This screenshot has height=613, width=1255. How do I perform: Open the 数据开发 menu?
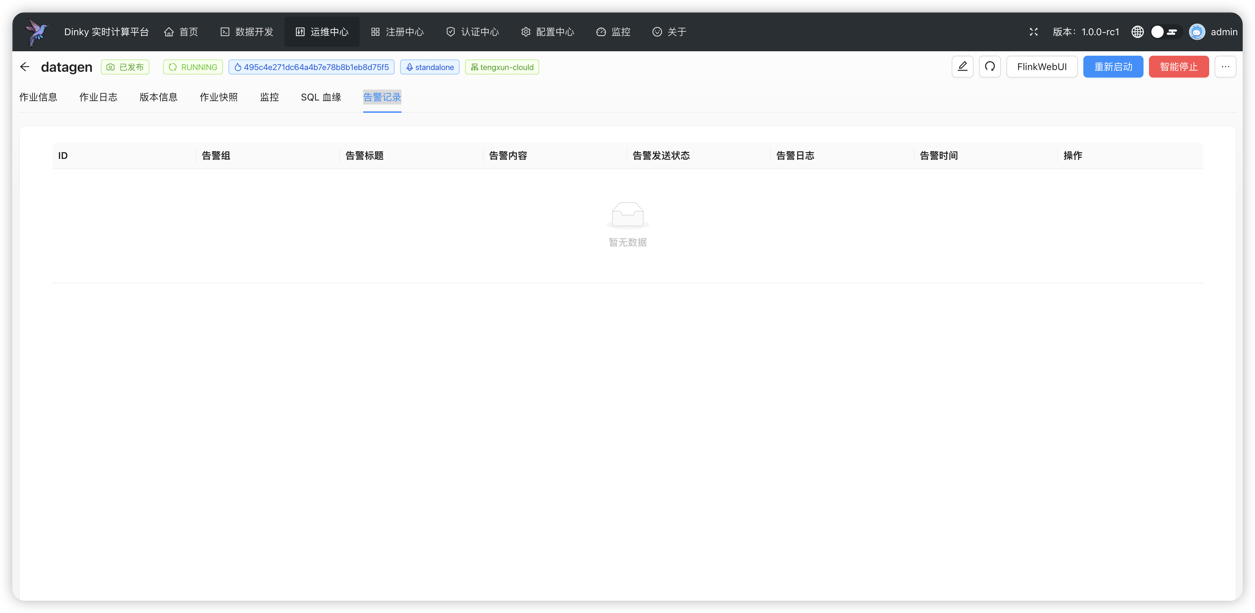point(247,32)
